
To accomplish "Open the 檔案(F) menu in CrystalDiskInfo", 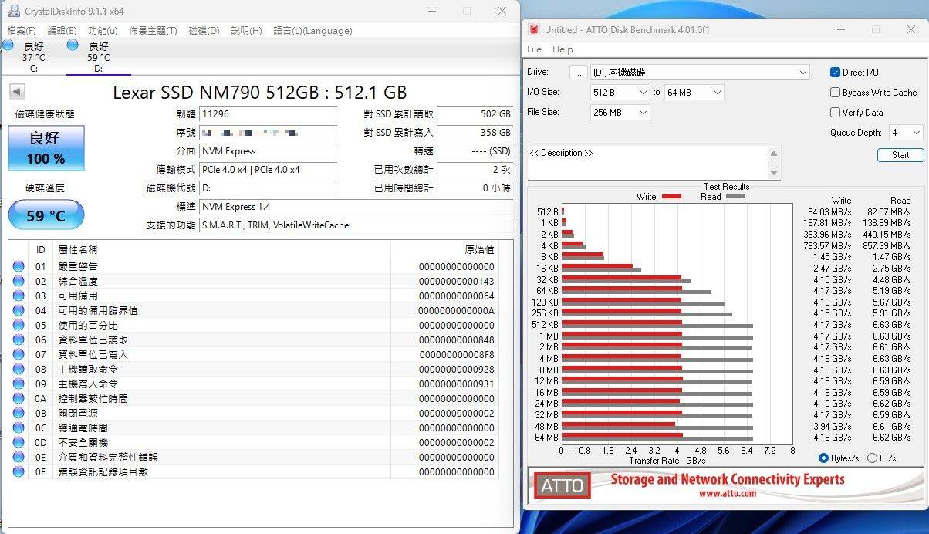I will coord(22,31).
